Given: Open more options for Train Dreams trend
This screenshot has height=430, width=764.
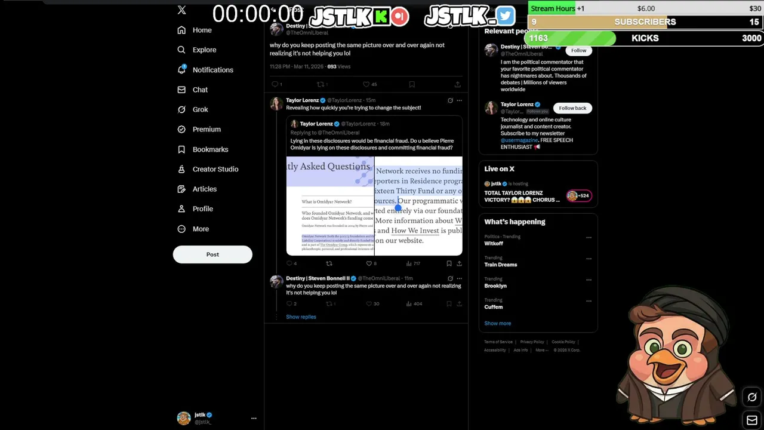Looking at the screenshot, I should [x=589, y=259].
